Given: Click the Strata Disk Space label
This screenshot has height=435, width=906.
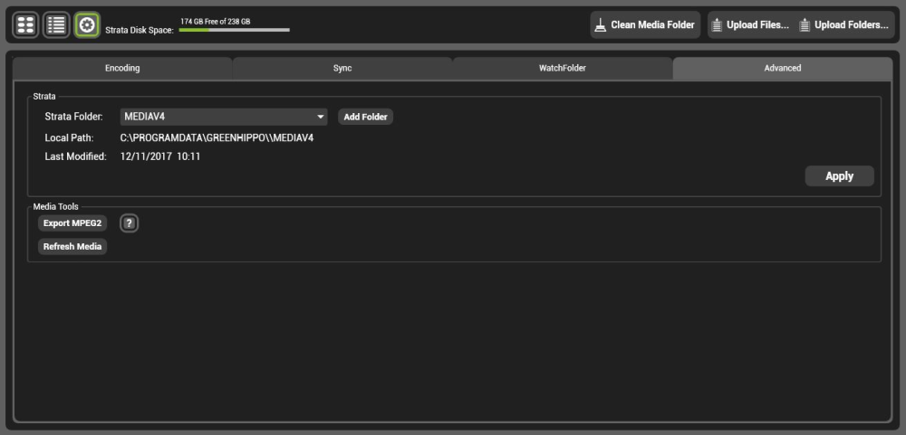Looking at the screenshot, I should point(140,30).
